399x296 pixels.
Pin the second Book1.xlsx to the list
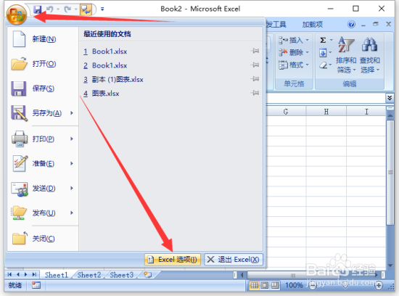tap(255, 65)
